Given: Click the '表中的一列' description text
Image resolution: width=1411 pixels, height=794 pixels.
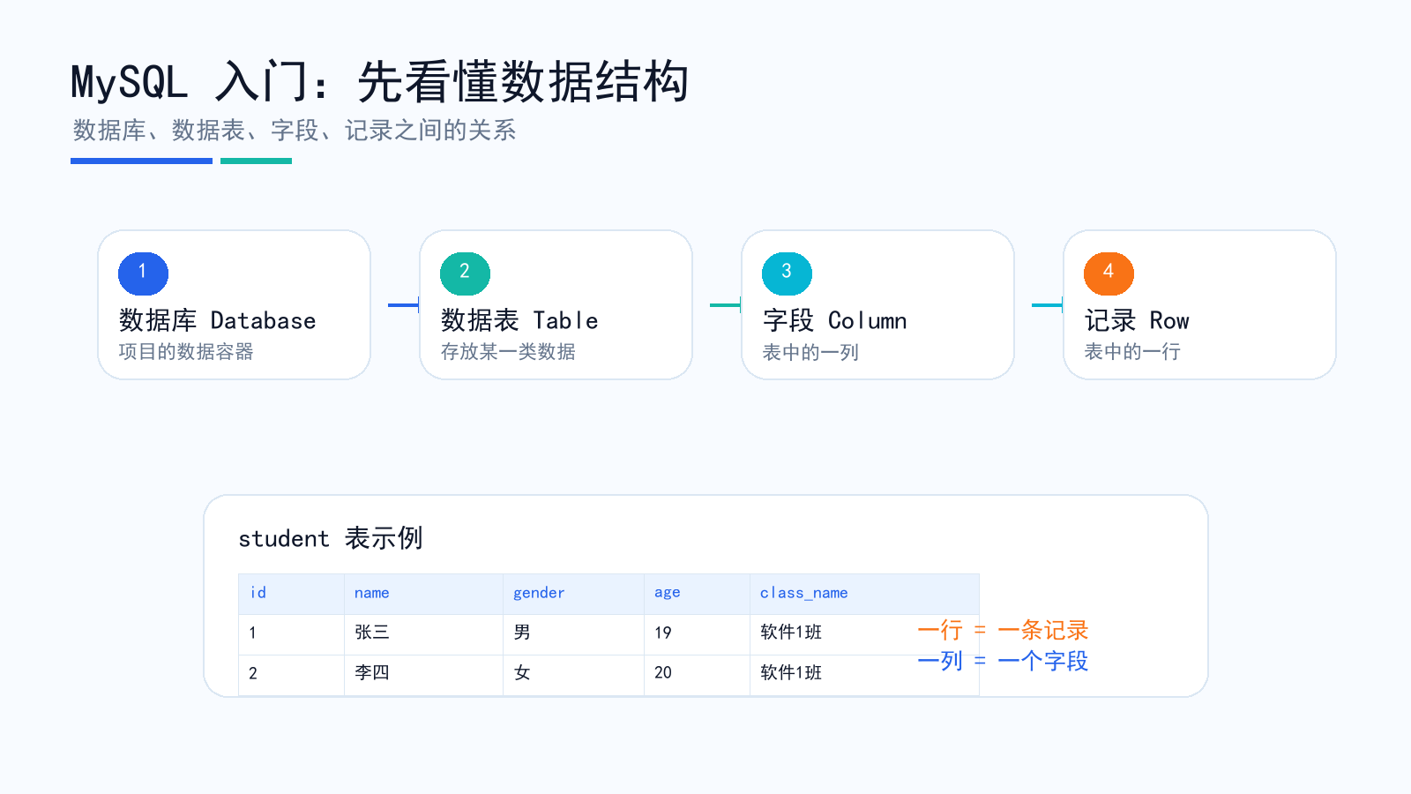Looking at the screenshot, I should [810, 352].
